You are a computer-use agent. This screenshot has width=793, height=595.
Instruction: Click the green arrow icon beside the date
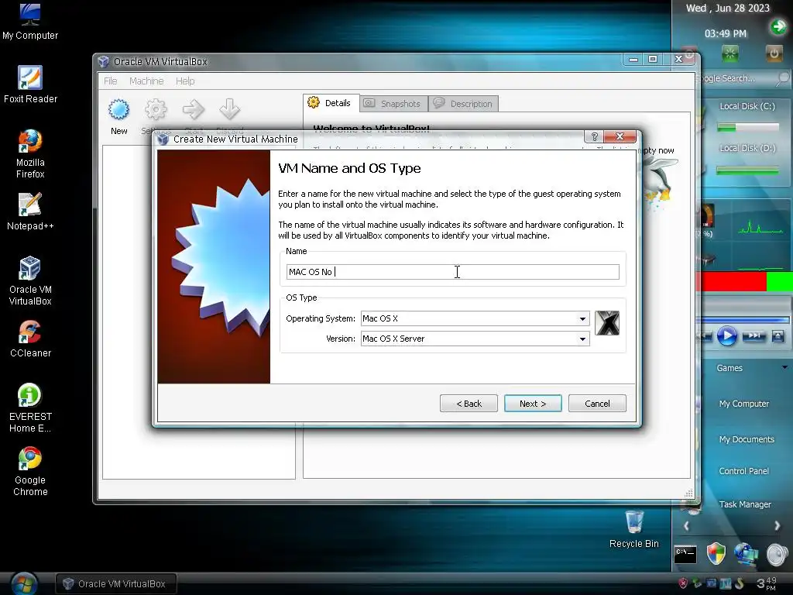pos(778,26)
